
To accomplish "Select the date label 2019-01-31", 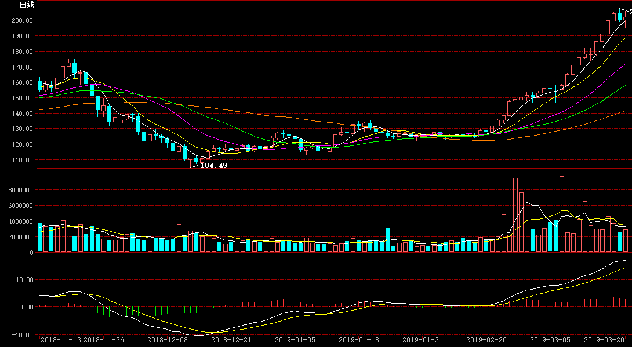I will [x=423, y=340].
